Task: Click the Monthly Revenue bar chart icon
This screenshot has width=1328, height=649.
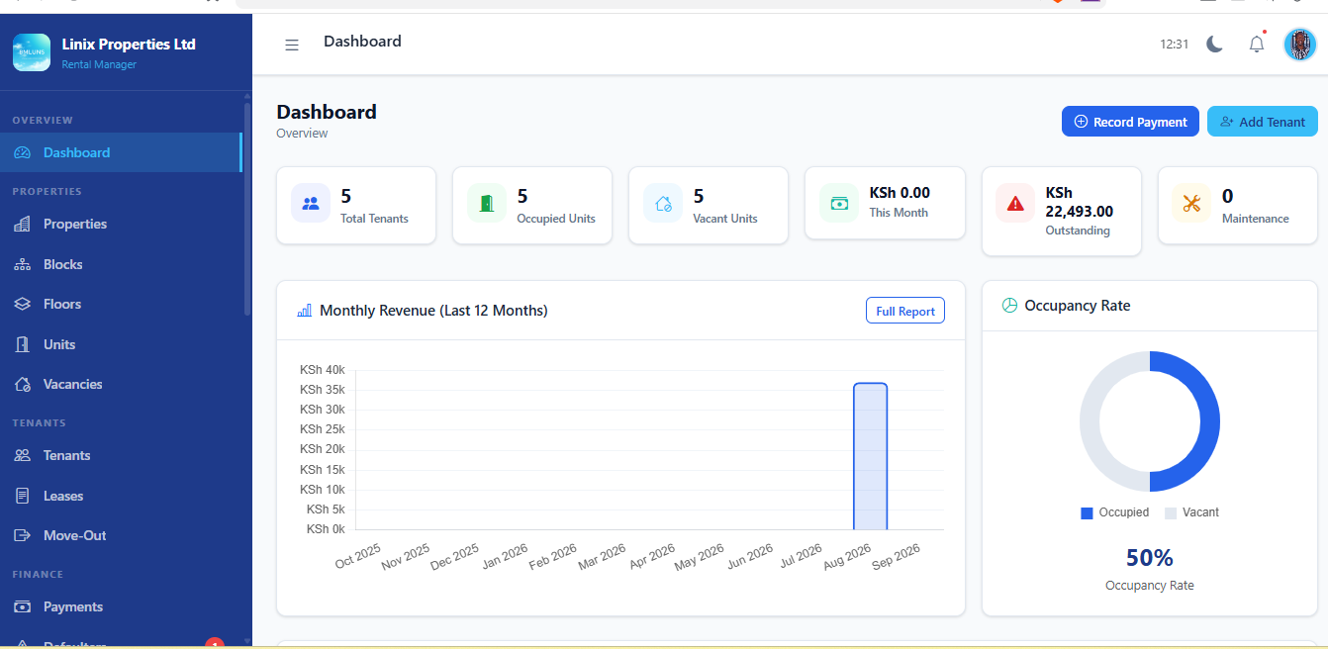Action: pos(305,311)
